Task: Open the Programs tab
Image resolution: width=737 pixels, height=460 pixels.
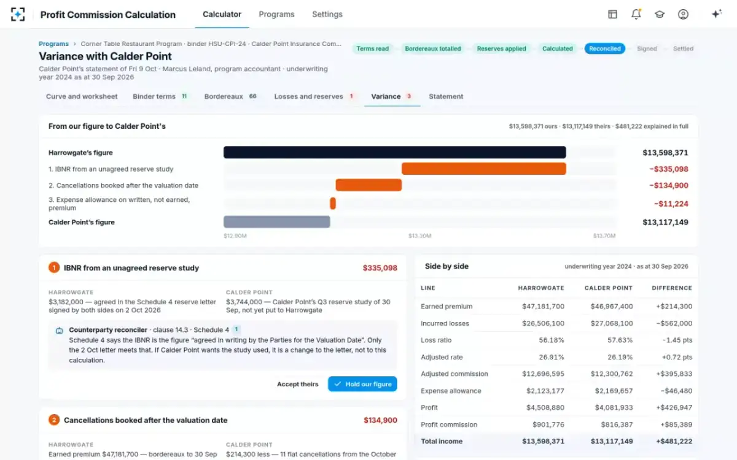Action: click(x=276, y=14)
